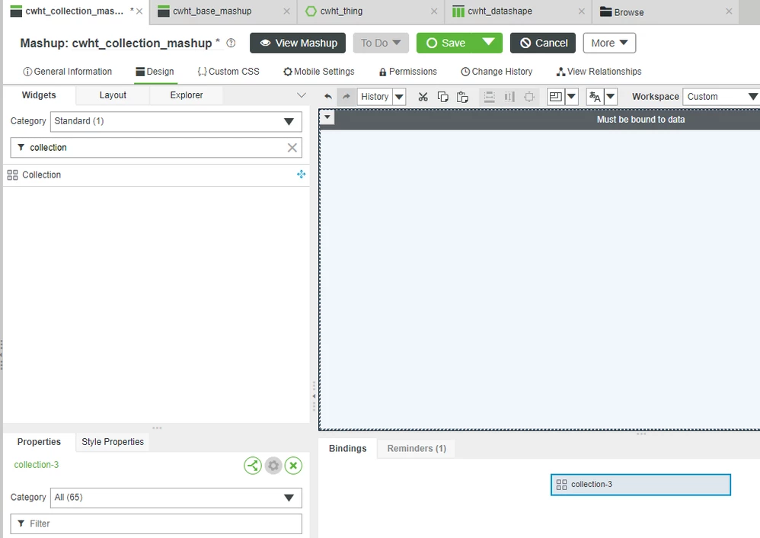Collapse the widgets panel with the chevron
Screen dimensions: 760x538
(301, 95)
